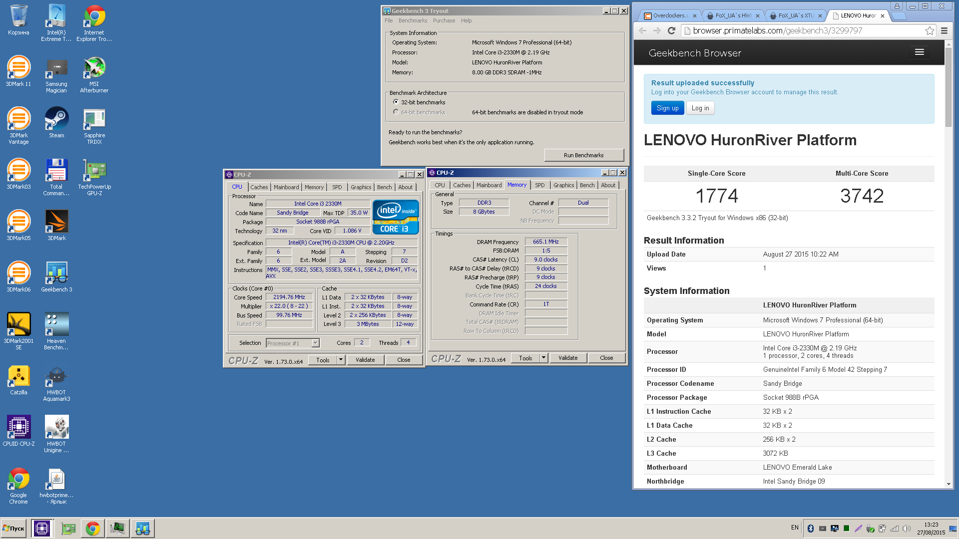Open Graphics tab in CPU-Z Memory window
The height and width of the screenshot is (539, 959).
563,185
